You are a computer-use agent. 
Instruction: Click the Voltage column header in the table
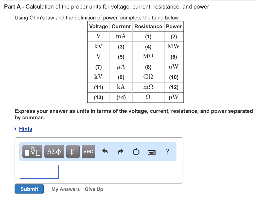tap(98, 26)
